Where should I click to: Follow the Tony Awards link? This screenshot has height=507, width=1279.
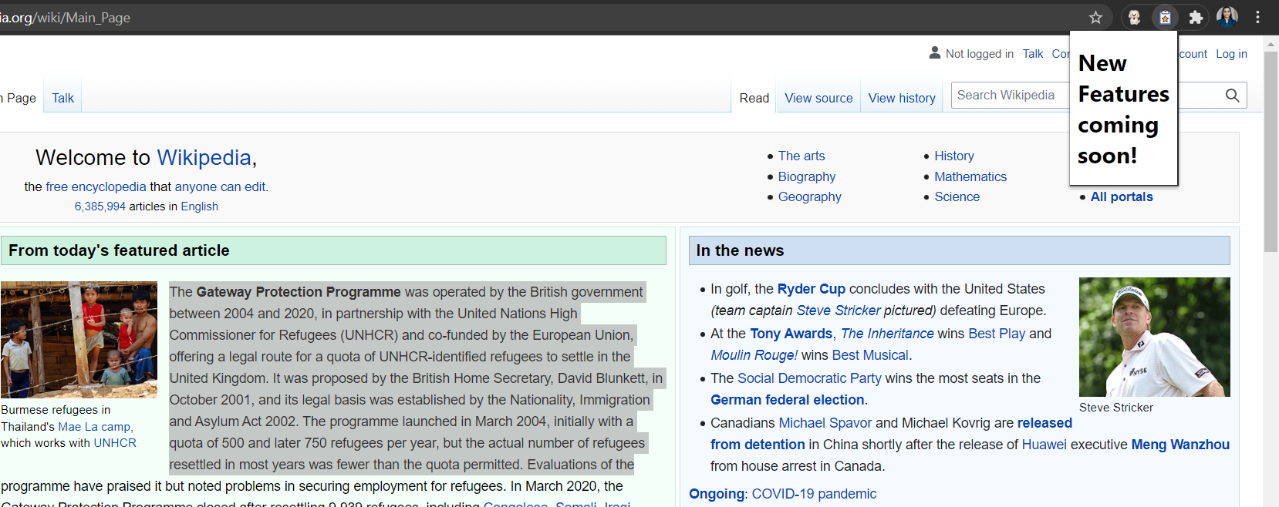tap(791, 334)
